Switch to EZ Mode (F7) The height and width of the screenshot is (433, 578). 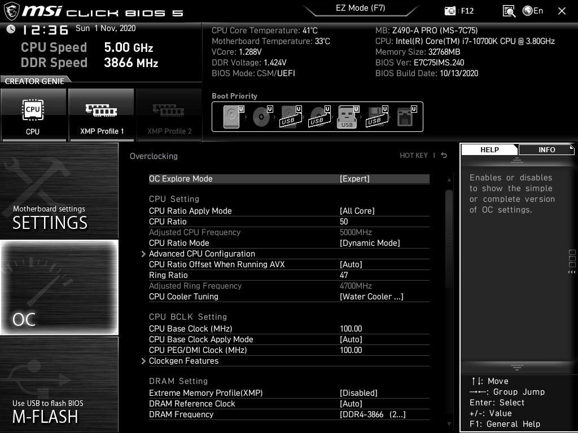pos(360,8)
